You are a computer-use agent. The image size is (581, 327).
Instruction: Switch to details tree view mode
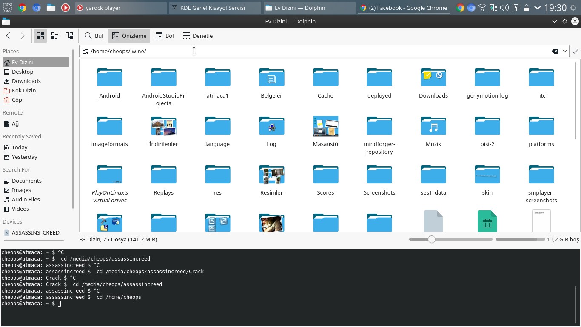(69, 36)
